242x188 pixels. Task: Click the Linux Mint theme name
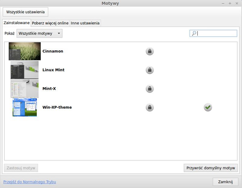point(53,70)
